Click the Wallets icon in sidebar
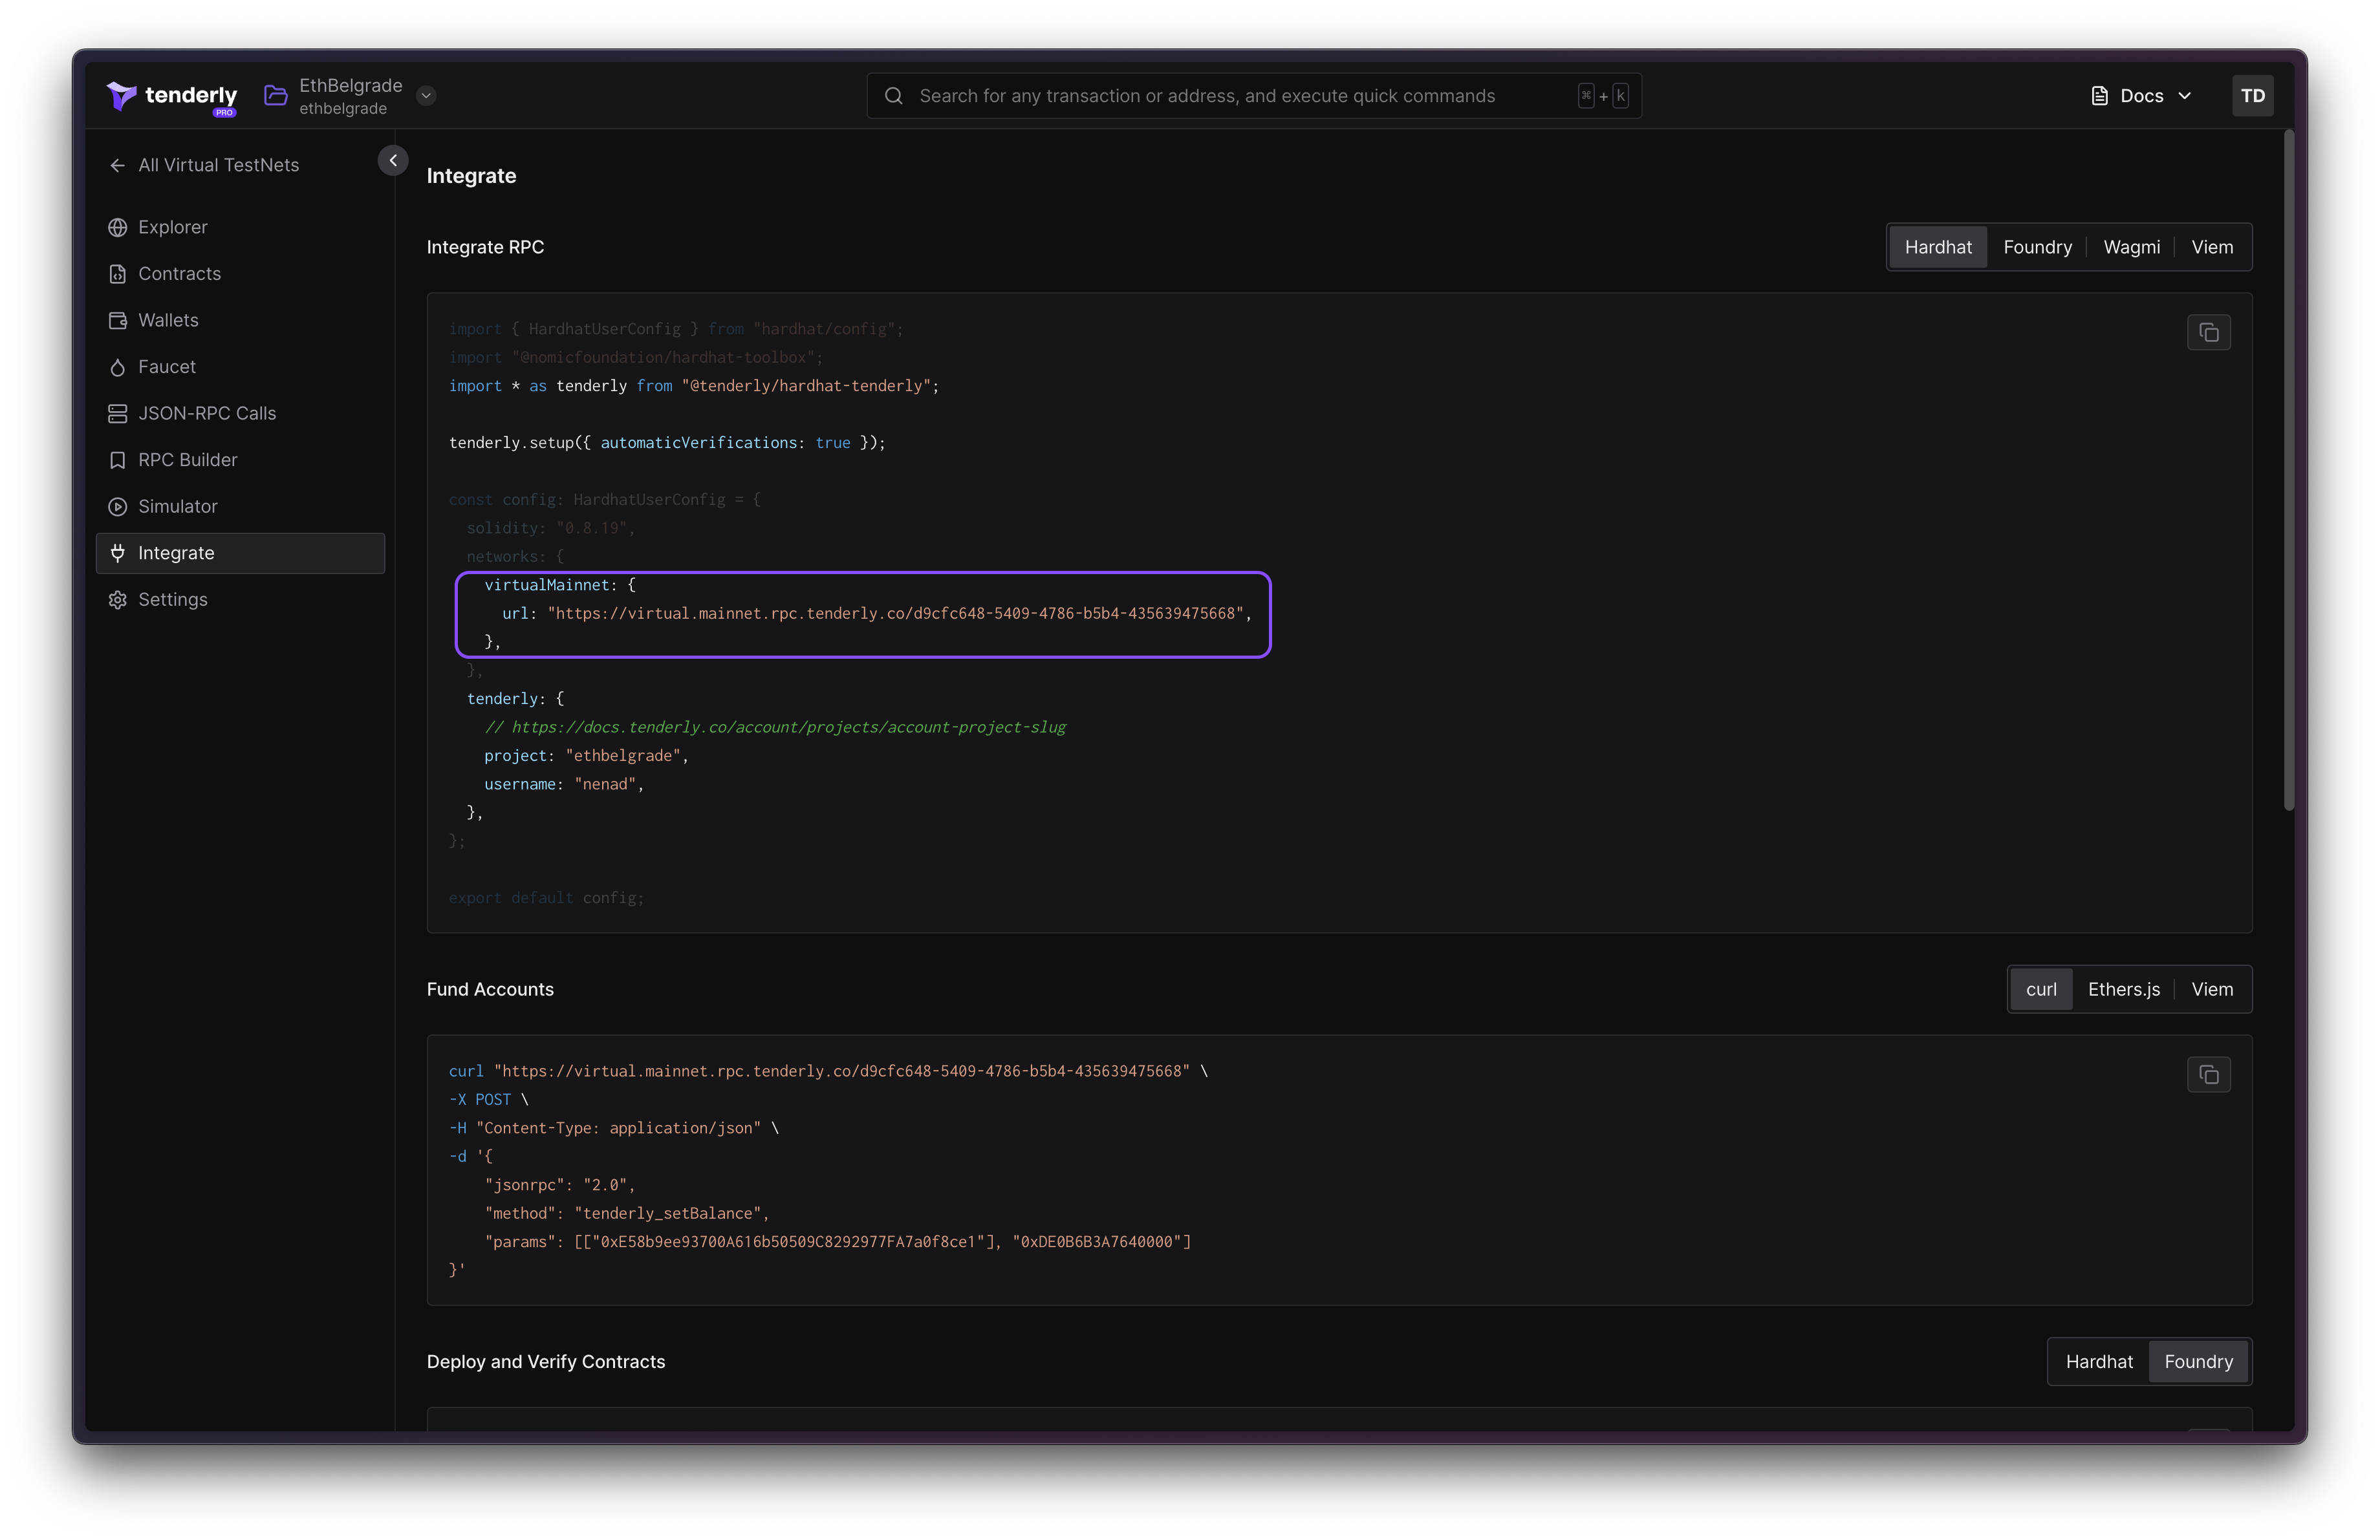The width and height of the screenshot is (2380, 1540). click(x=116, y=321)
